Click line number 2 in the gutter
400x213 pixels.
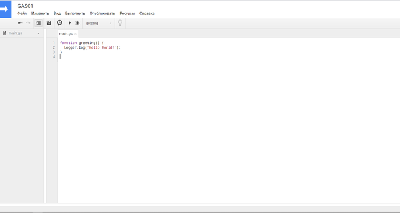(x=54, y=47)
